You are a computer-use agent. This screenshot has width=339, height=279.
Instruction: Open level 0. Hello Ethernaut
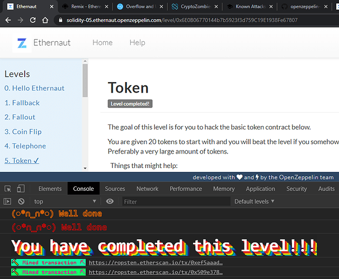(x=34, y=88)
